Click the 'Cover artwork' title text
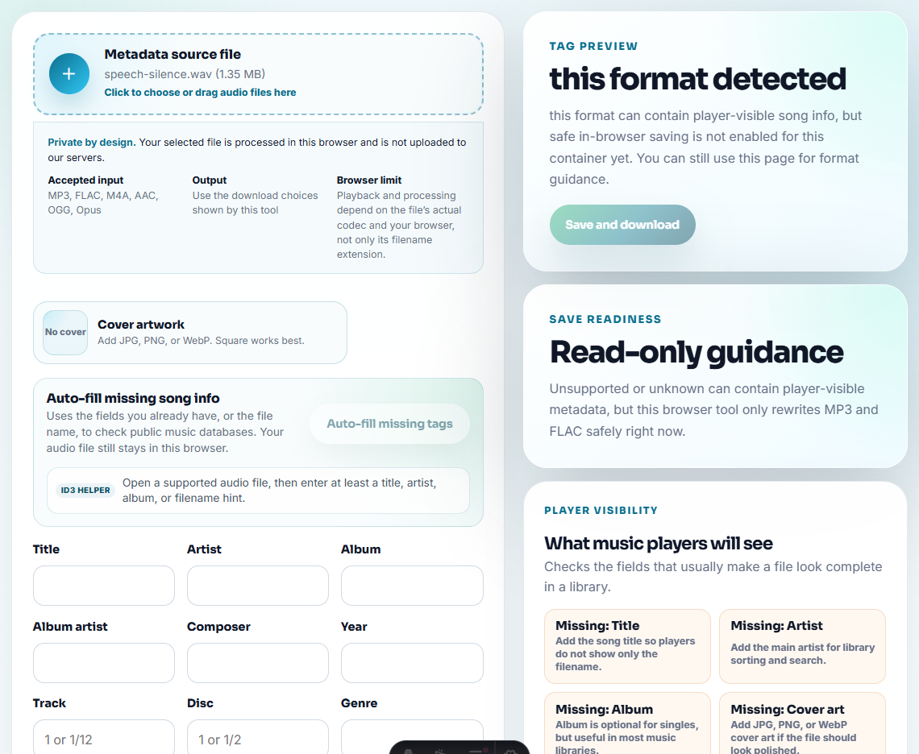 140,325
